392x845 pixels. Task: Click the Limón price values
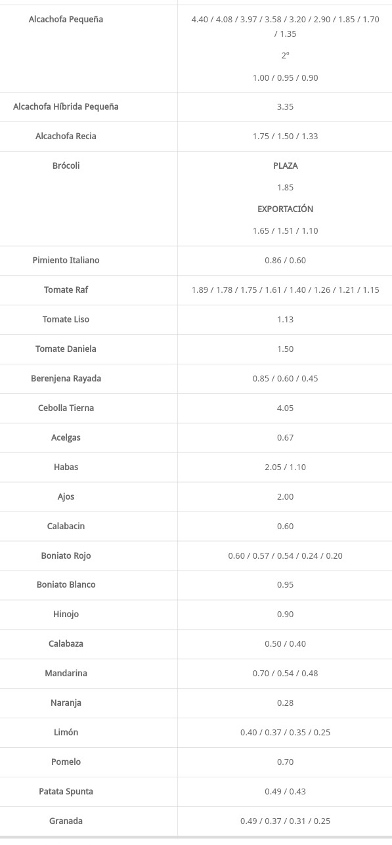[x=285, y=732]
